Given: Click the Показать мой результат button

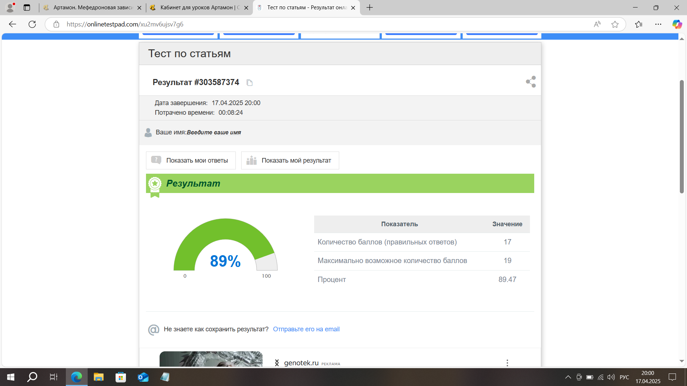Looking at the screenshot, I should point(290,160).
